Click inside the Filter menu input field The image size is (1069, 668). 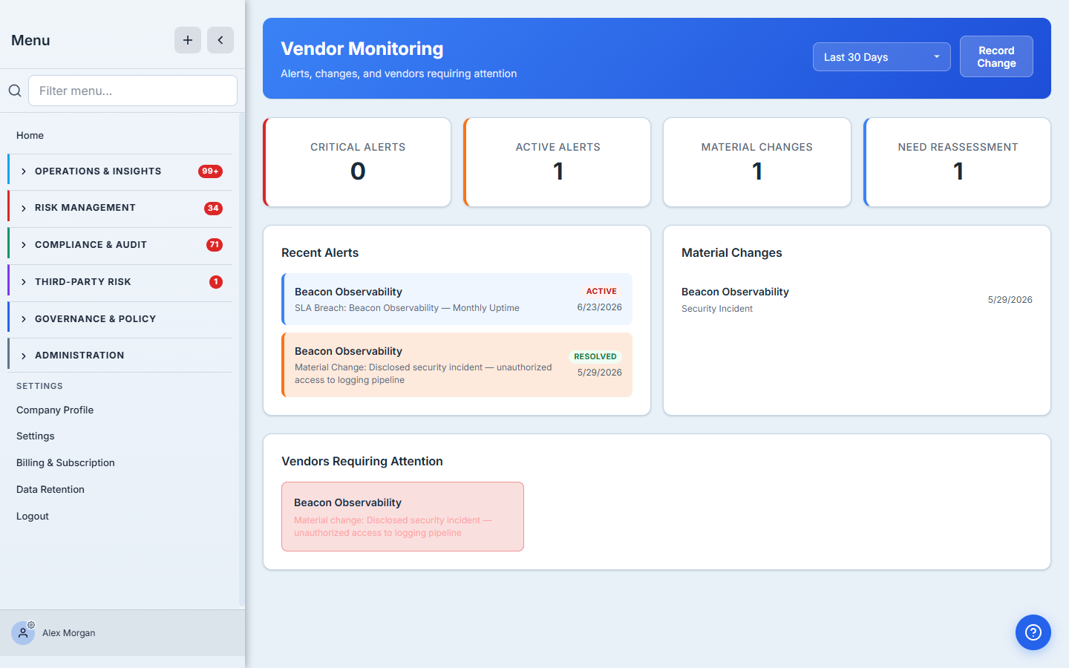133,91
